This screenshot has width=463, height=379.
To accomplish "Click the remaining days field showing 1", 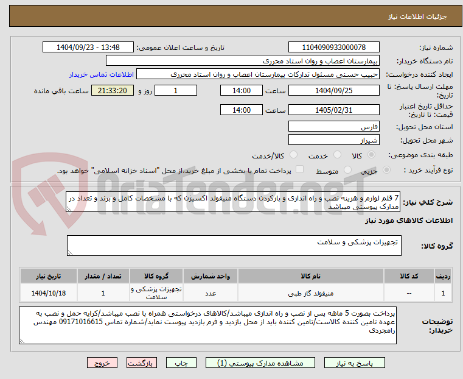I will click(176, 90).
